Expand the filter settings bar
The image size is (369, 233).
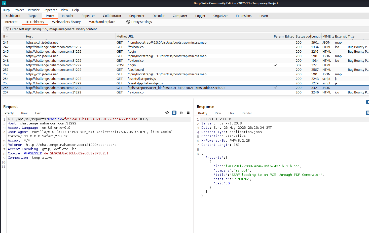53,29
